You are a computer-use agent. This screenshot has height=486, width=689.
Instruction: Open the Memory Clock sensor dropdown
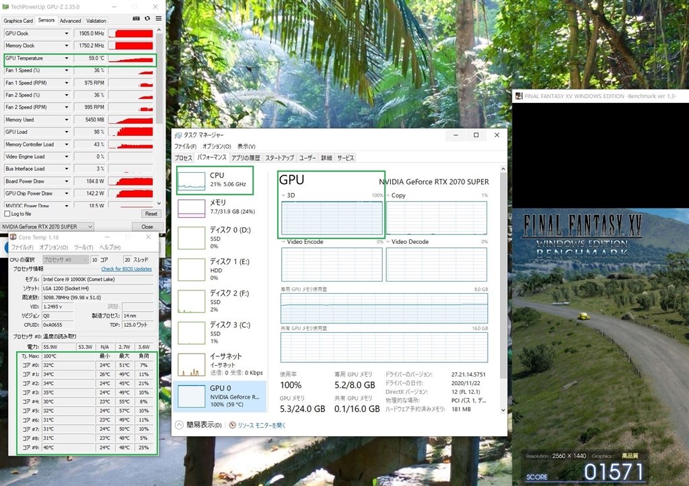tap(67, 46)
